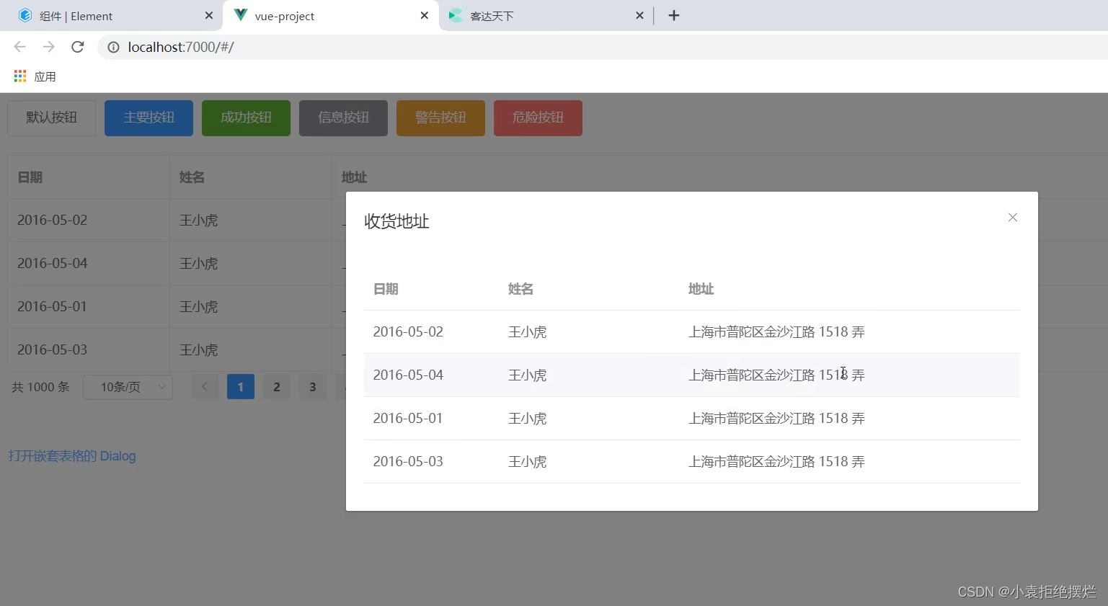
Task: Open the 应用 bookmarks shortcut
Action: pyautogui.click(x=35, y=76)
